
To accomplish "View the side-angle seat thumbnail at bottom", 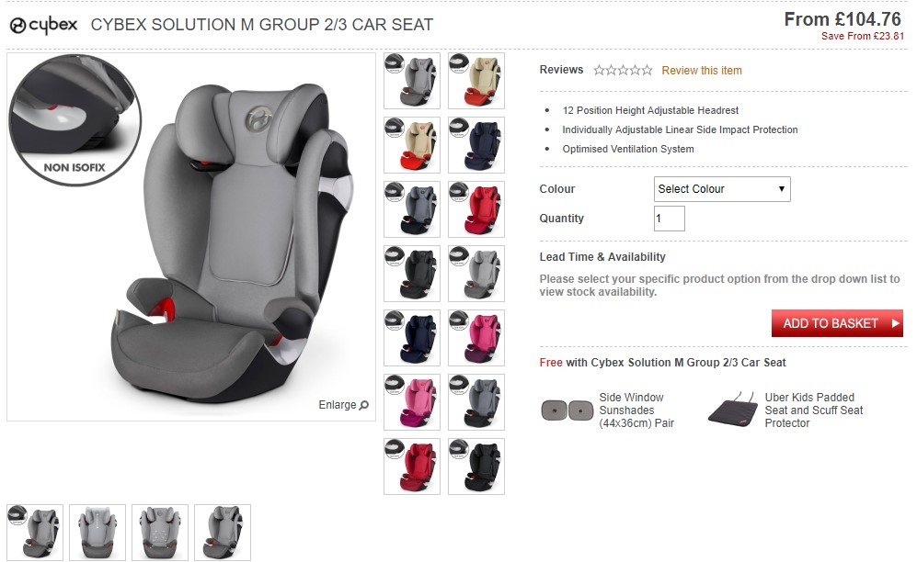I will [223, 533].
